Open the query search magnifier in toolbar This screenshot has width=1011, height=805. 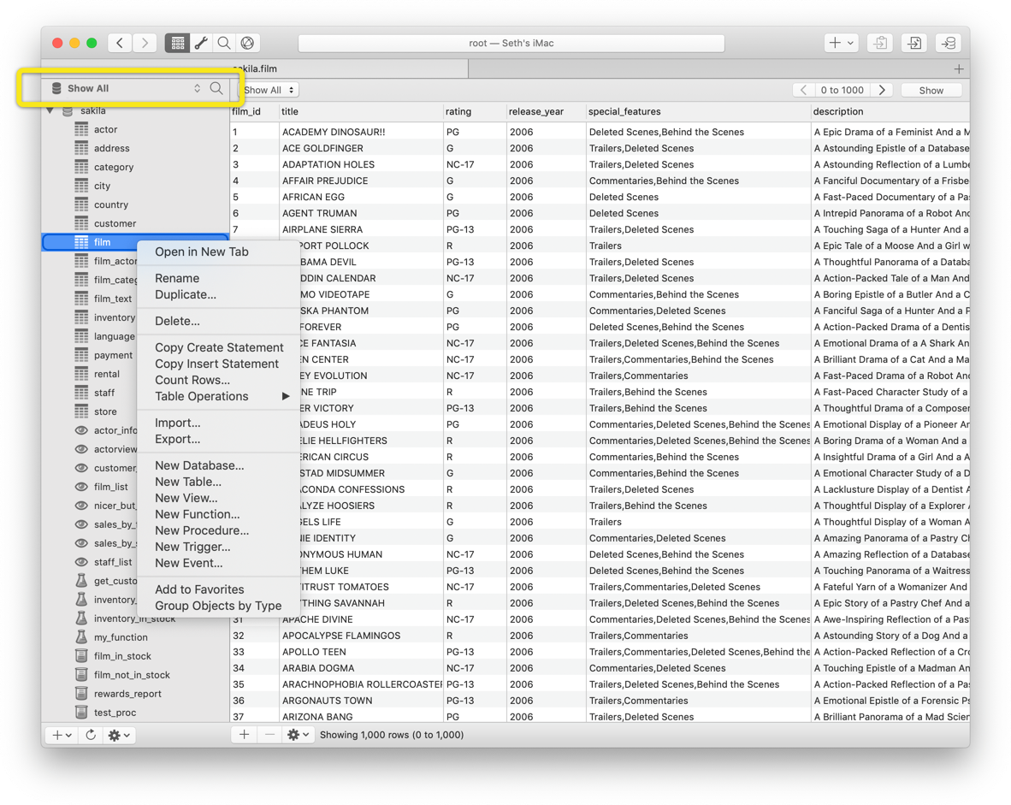[x=224, y=43]
